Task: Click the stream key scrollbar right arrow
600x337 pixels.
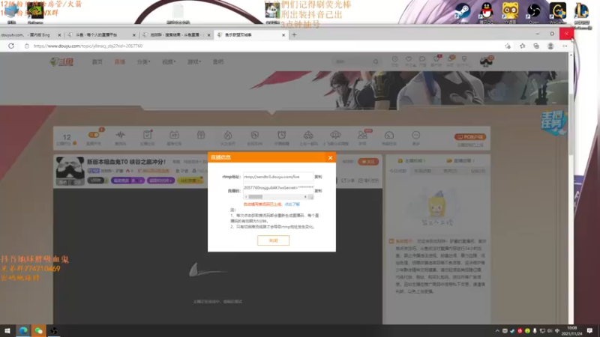Action: point(305,197)
